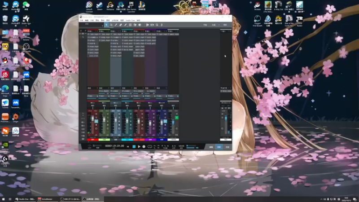The image size is (359, 202).
Task: Open the second menu bar item, Edit
Action: tap(87, 20)
